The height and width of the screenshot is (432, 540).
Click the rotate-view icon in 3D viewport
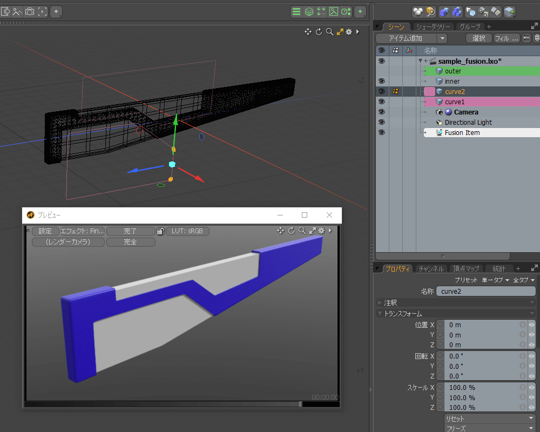coord(319,32)
